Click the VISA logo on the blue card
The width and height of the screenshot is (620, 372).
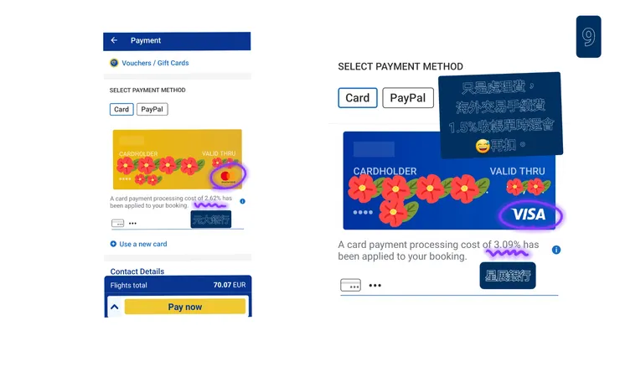point(529,215)
